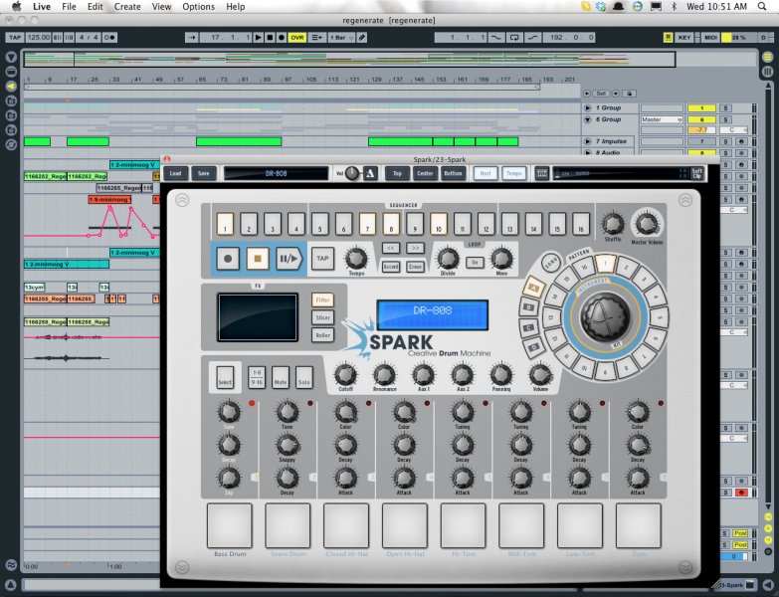Viewport: 779px width, 597px height.
Task: Open Spotlight search in macOS menu bar
Action: pyautogui.click(x=762, y=6)
